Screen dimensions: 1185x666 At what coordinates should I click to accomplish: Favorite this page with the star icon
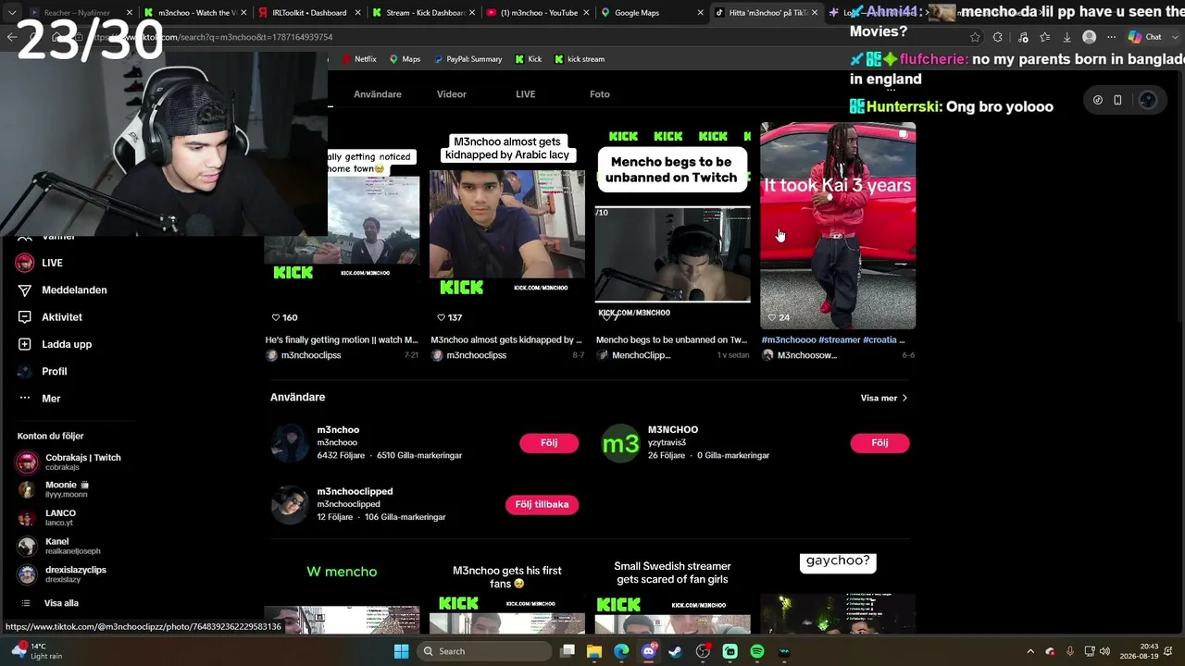(975, 37)
